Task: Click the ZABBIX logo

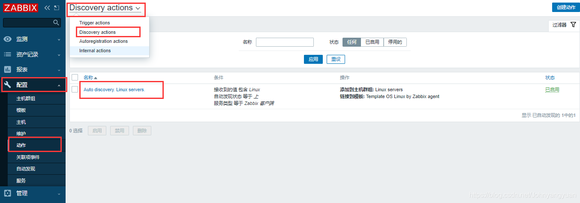Action: (21, 8)
